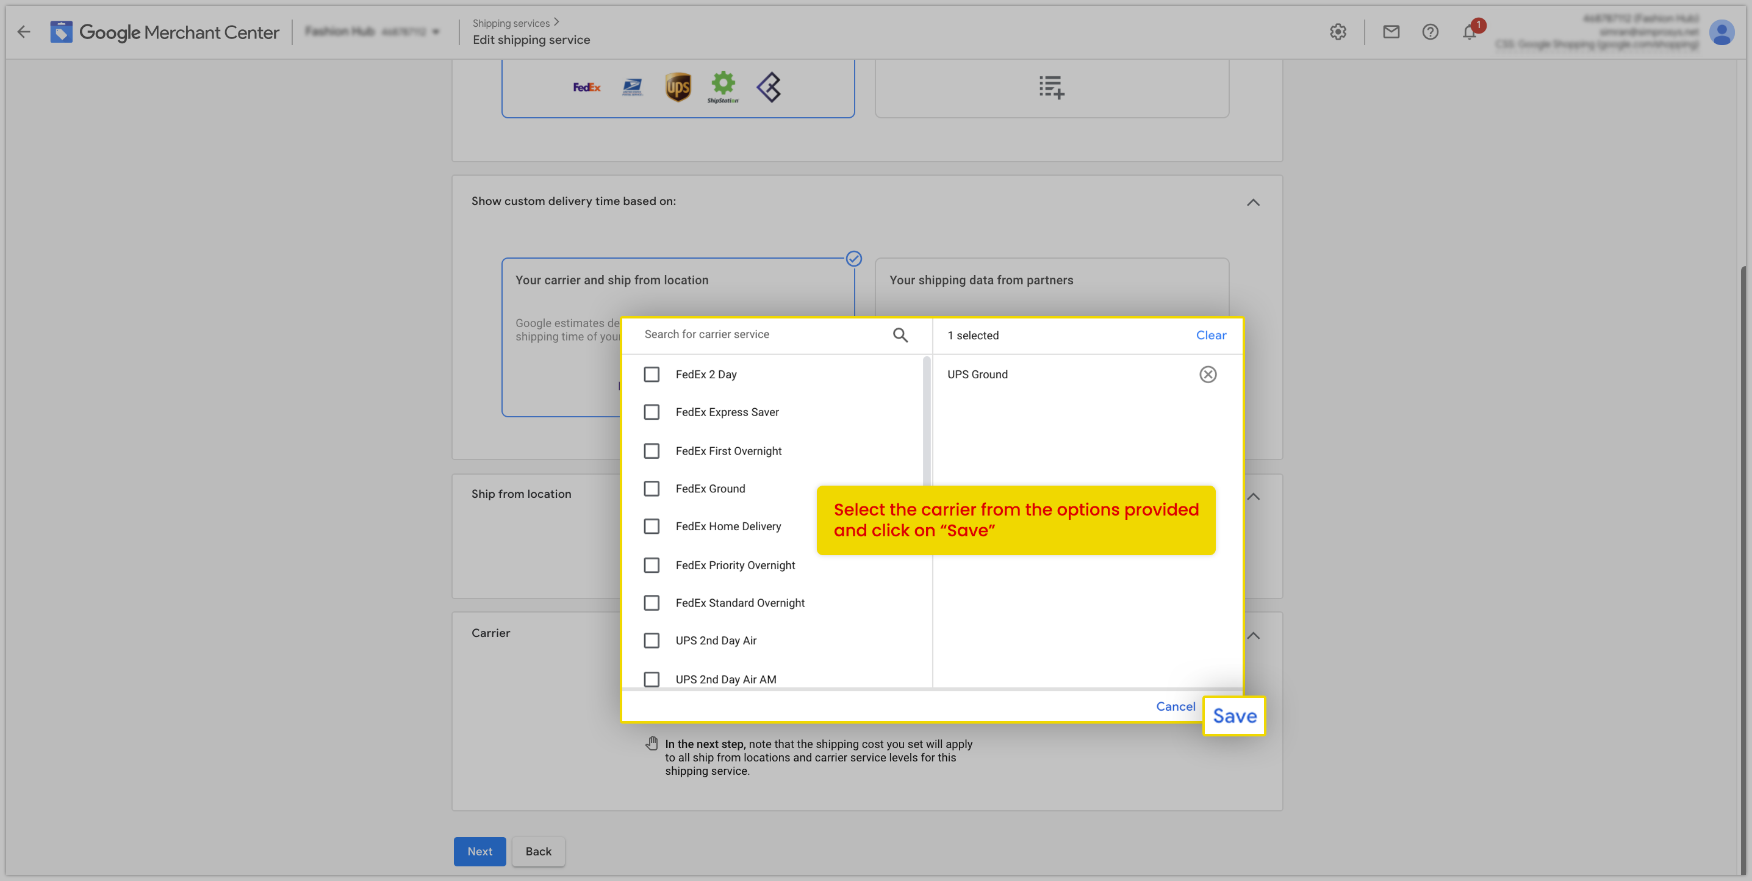1752x881 pixels.
Task: Click Save in carrier dialog
Action: (x=1233, y=716)
